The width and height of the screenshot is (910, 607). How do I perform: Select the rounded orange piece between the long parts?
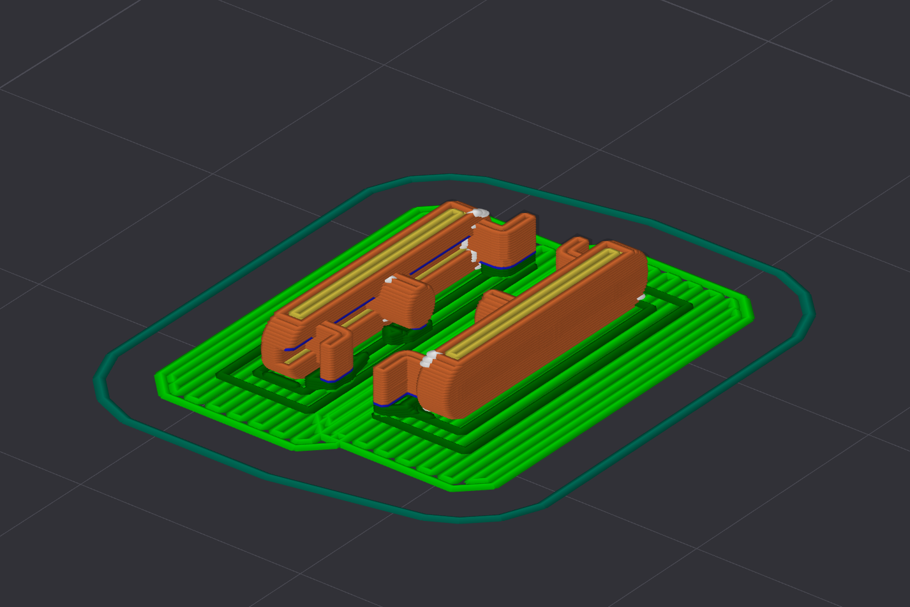pyautogui.click(x=407, y=301)
